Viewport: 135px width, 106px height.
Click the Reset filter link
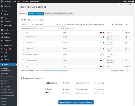(71, 28)
